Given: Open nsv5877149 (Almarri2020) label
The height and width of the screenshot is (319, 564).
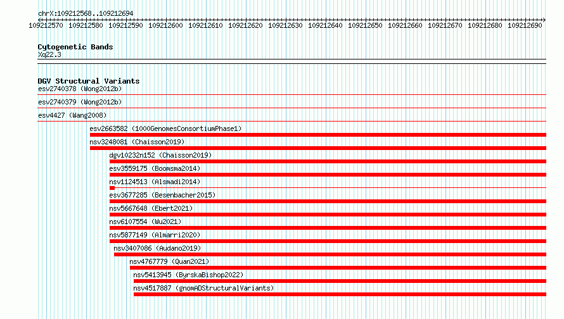Looking at the screenshot, I should click(x=155, y=235).
